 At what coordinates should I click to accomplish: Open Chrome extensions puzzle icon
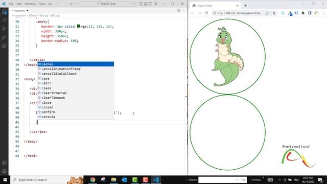[303, 13]
